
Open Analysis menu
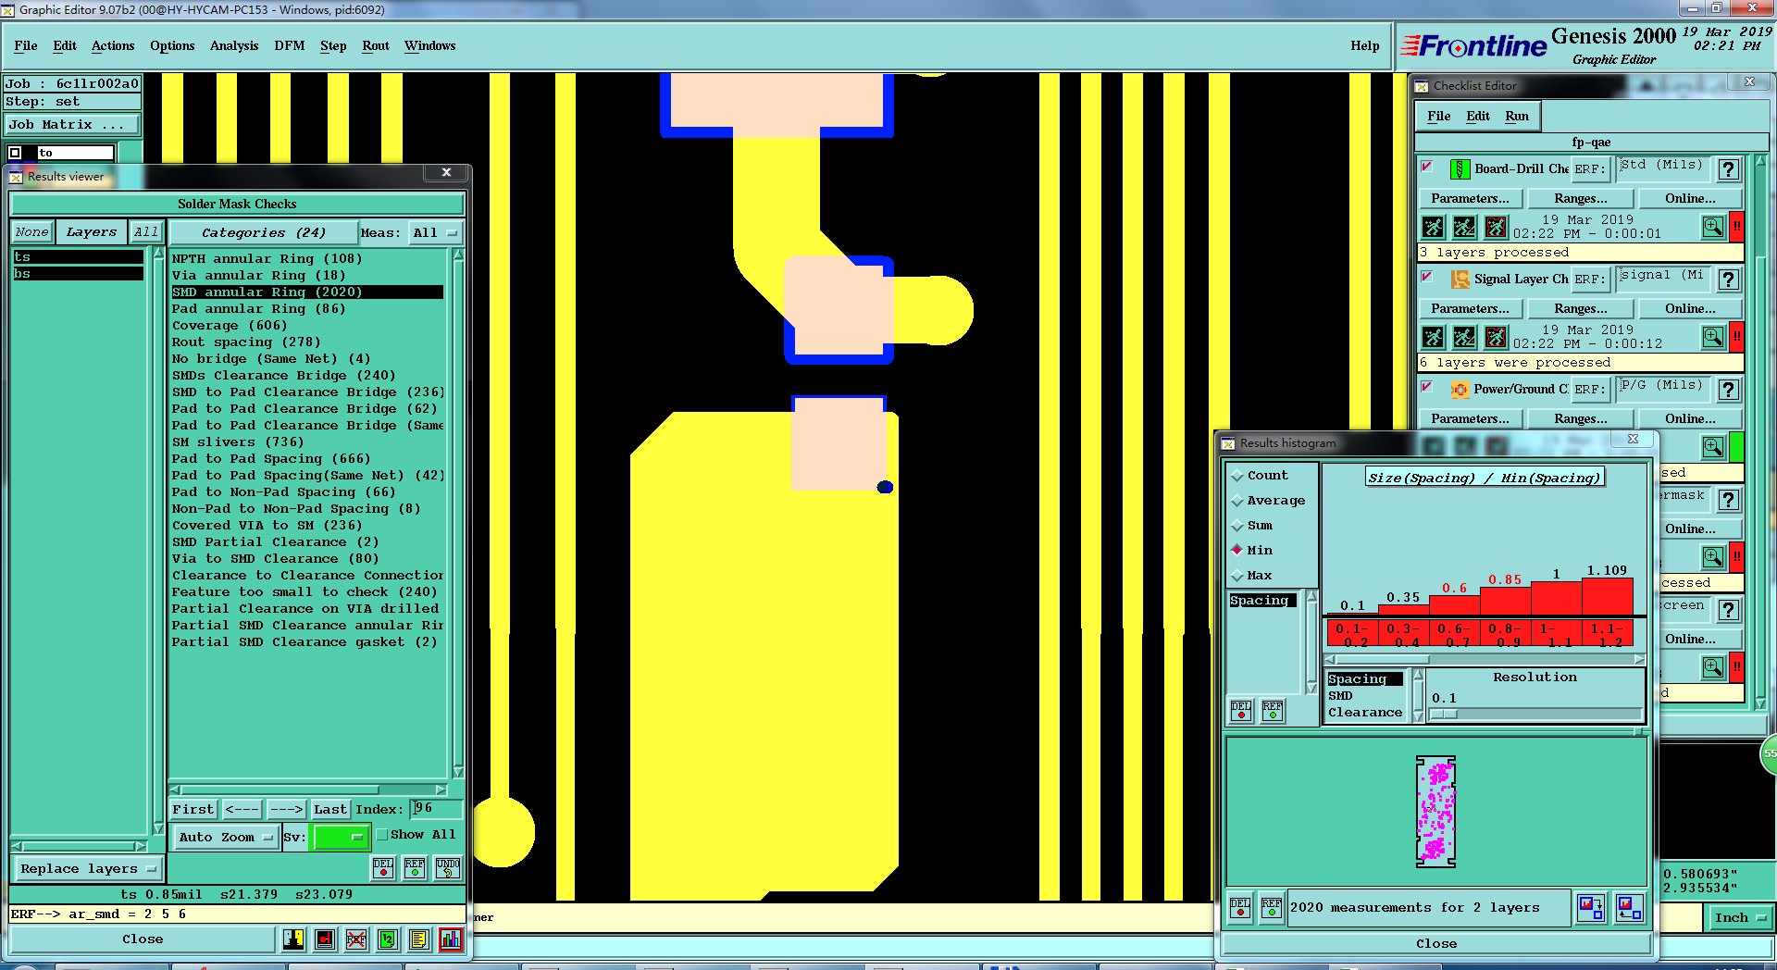click(234, 46)
